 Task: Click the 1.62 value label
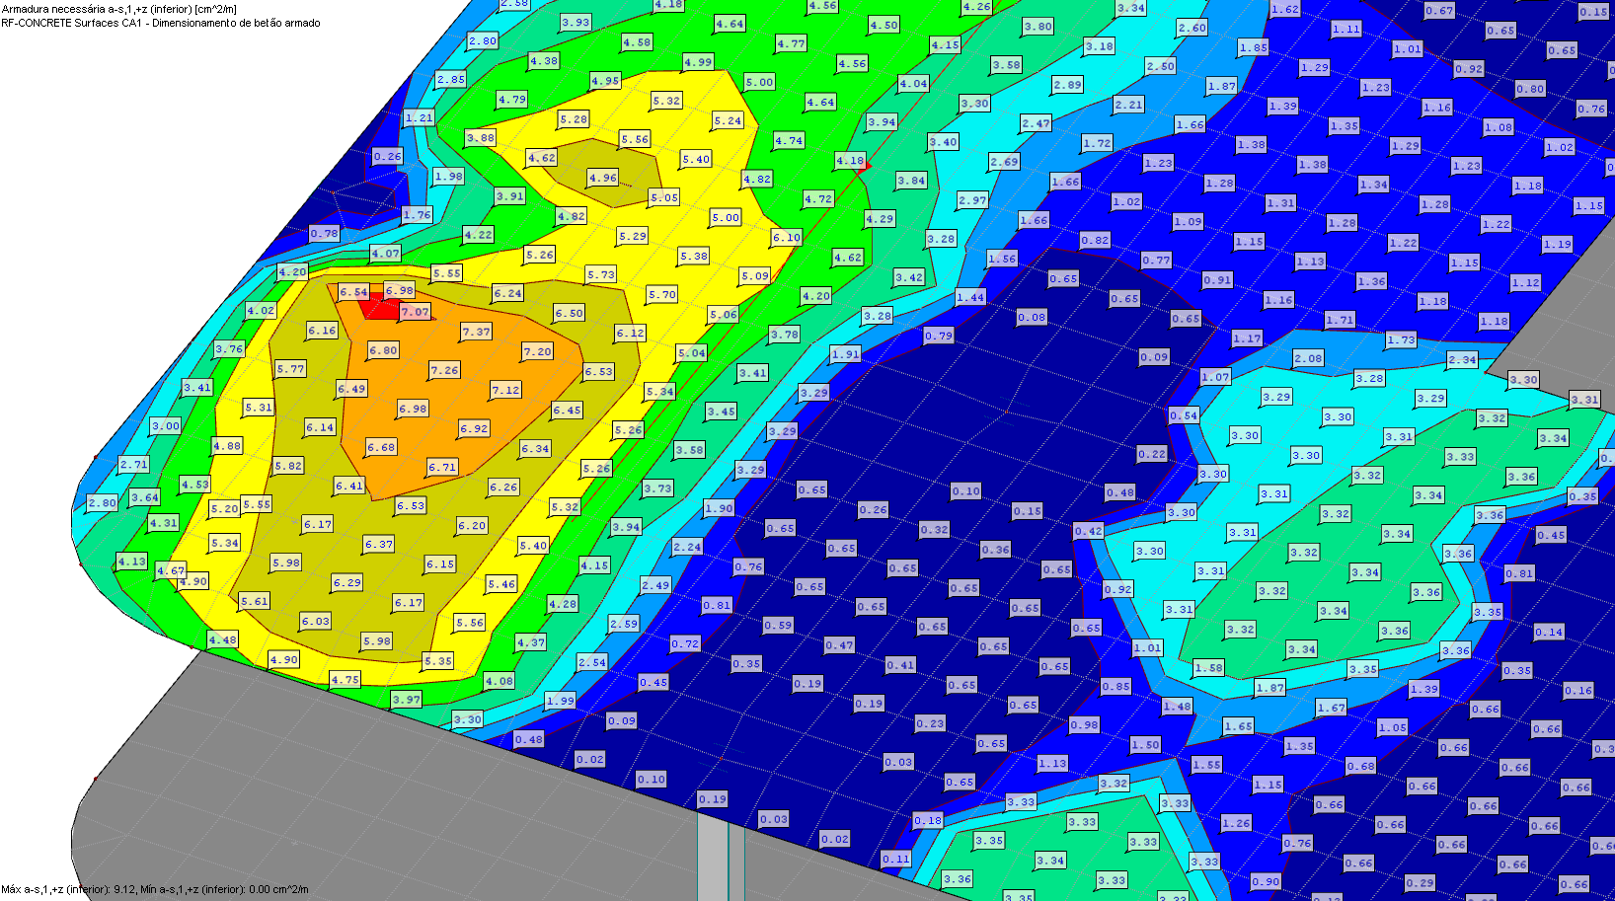pos(1284,9)
